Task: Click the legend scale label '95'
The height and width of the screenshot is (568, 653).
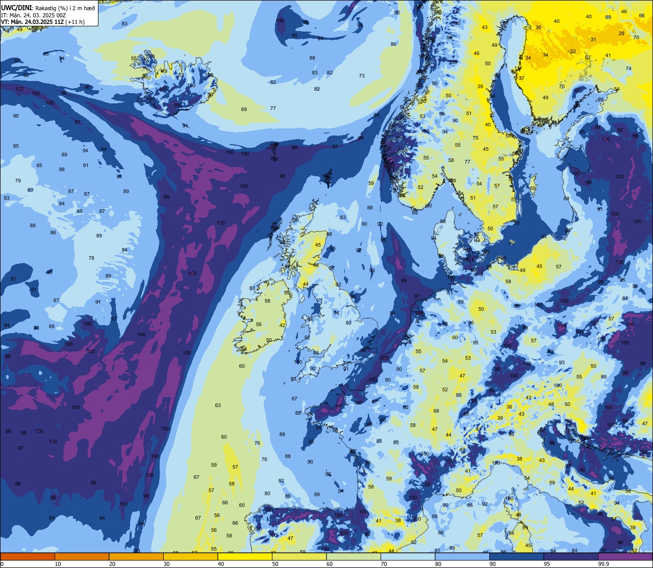Action: (x=547, y=564)
